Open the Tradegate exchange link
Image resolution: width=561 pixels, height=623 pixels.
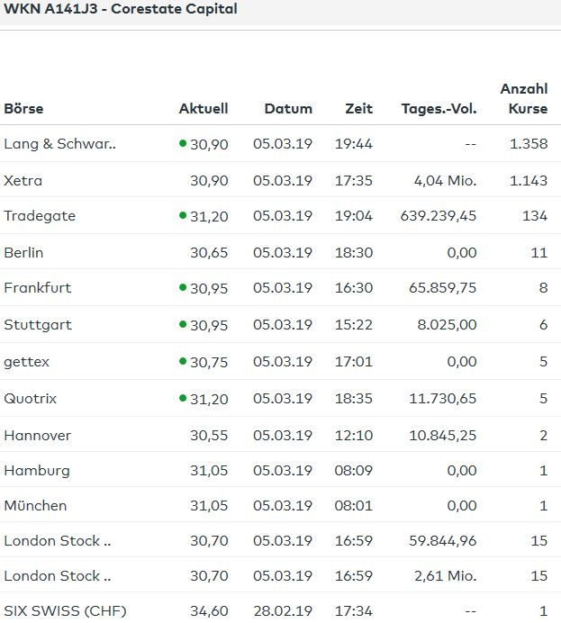tap(40, 216)
